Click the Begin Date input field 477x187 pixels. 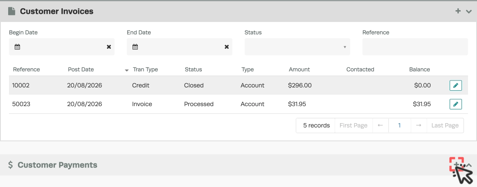tap(62, 47)
